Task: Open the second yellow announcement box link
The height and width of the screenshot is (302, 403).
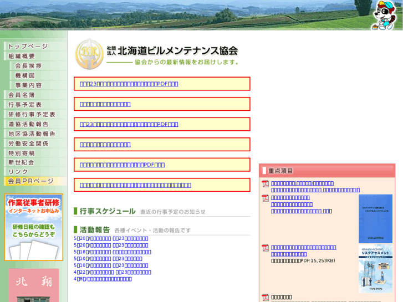Action: [x=105, y=104]
